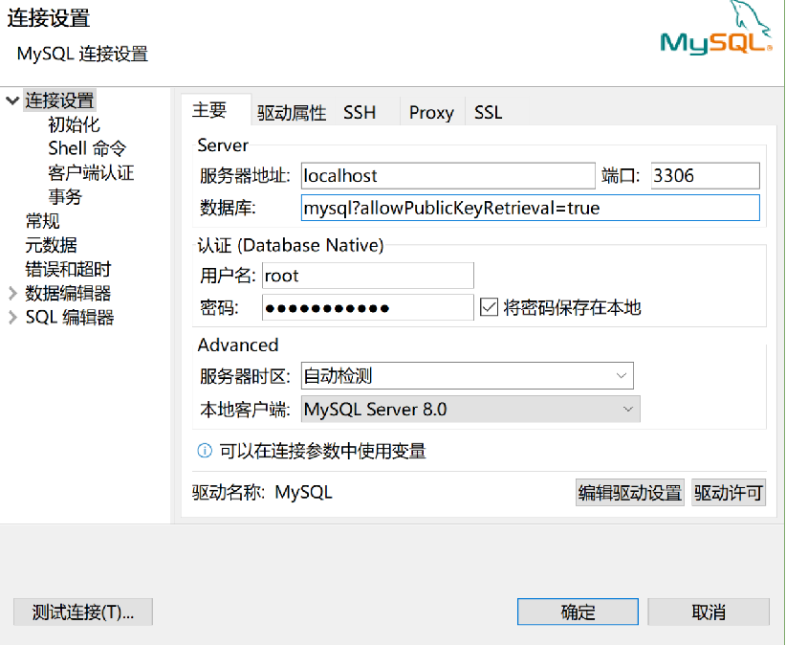
Task: Switch to the SSH tab
Action: [359, 112]
